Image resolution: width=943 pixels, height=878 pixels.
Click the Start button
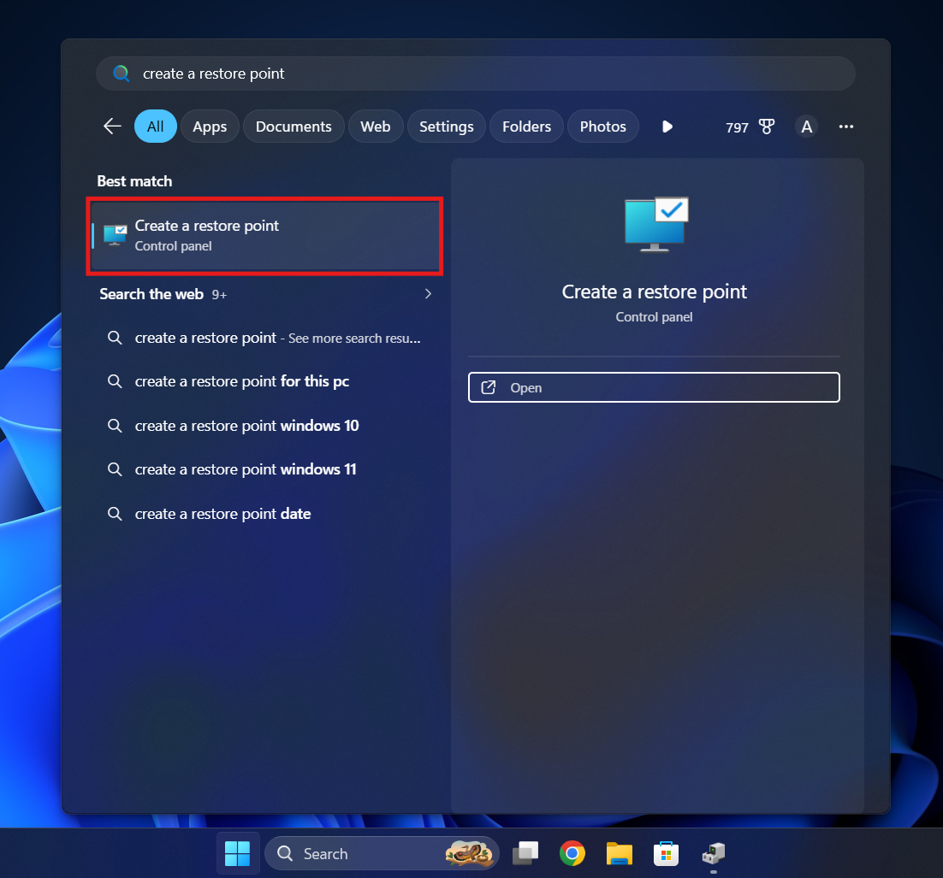(x=237, y=852)
